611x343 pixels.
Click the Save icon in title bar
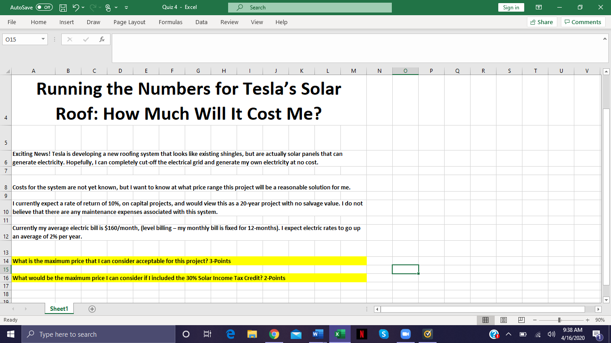point(64,8)
